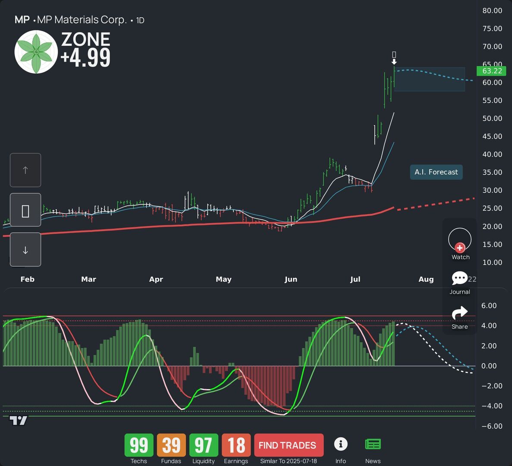This screenshot has height=466, width=512.
Task: Click the Jun label on the time axis
Action: tap(291, 279)
